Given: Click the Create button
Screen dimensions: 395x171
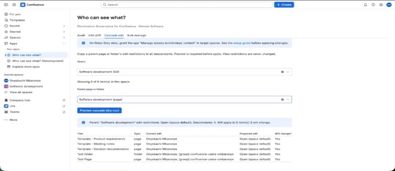Looking at the screenshot, I should (284, 5).
